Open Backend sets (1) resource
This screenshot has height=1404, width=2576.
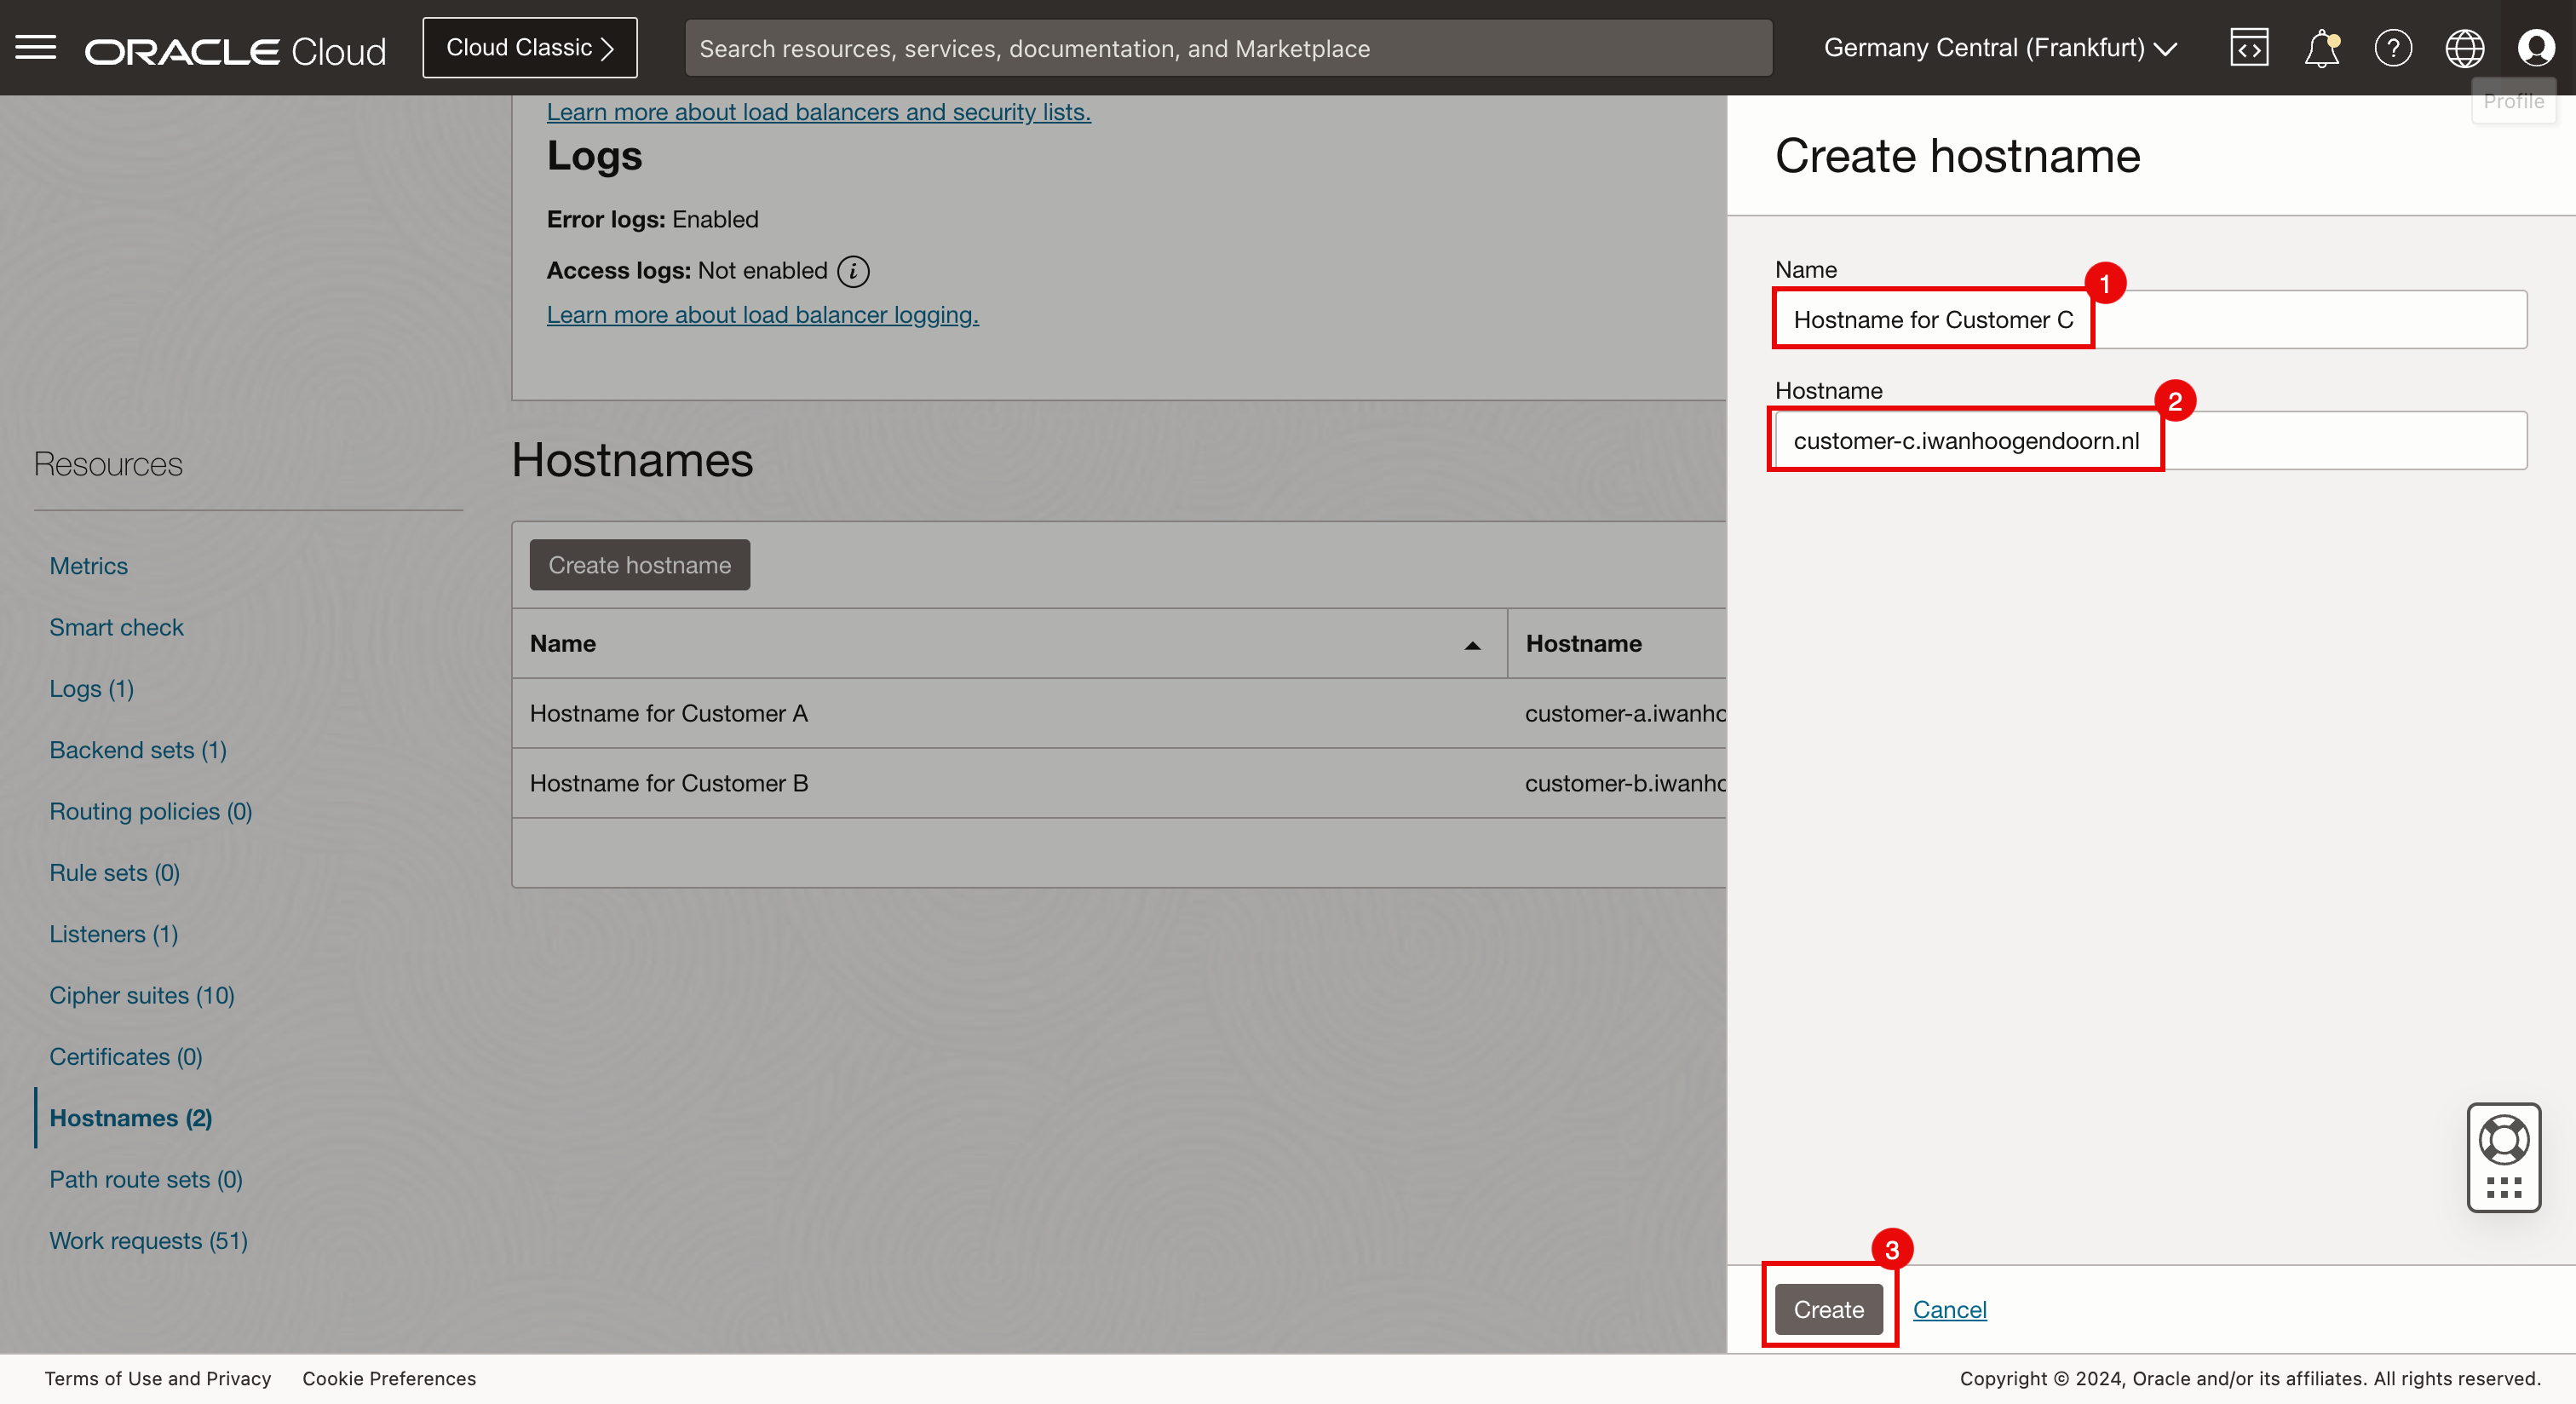point(138,750)
